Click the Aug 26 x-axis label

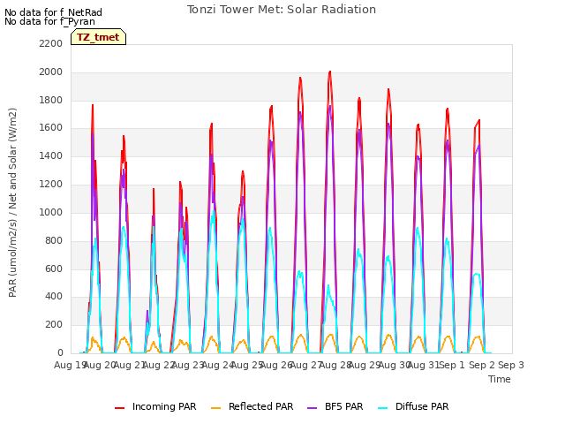click(276, 365)
